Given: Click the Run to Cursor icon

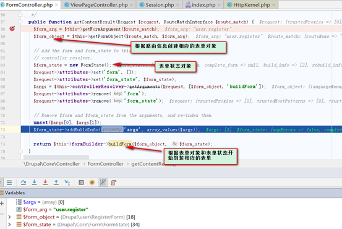Looking at the screenshot, I should [67, 183].
